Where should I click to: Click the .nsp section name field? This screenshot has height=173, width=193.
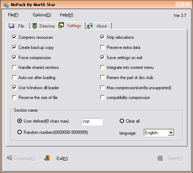coord(92,122)
